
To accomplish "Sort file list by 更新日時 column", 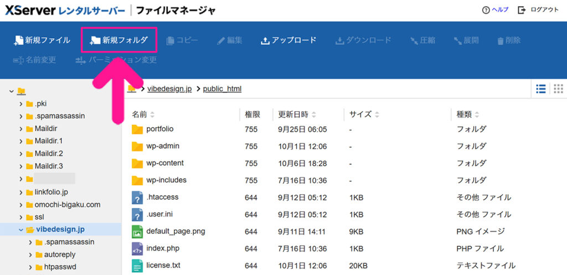I will tap(297, 115).
